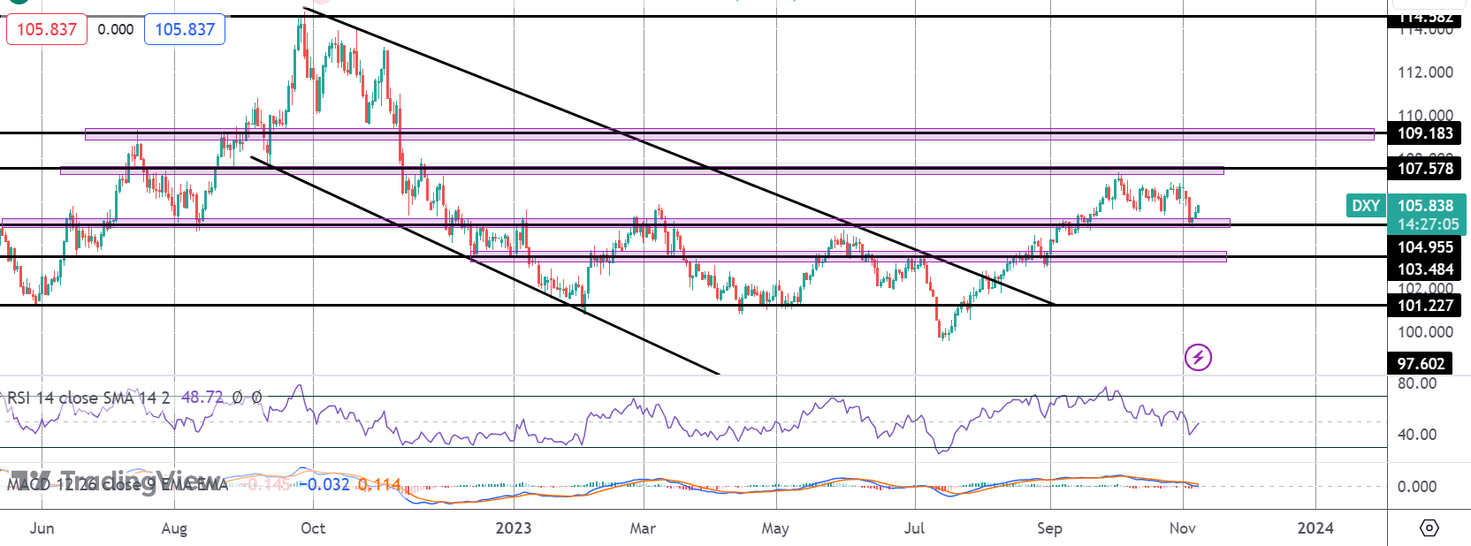Select the lower descending channel trendline
This screenshot has width=1471, height=546.
pos(485,266)
